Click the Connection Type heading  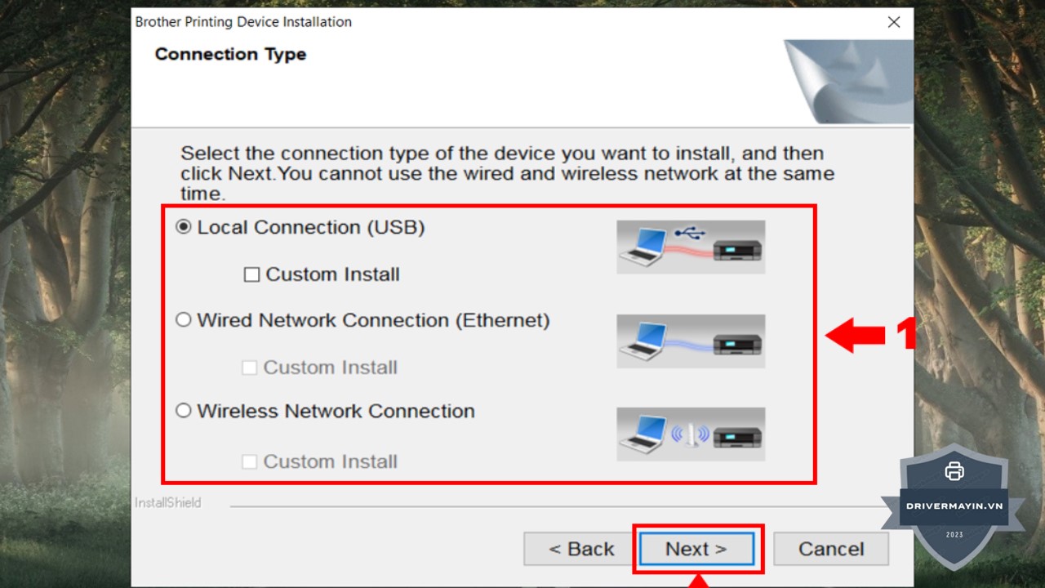pos(230,55)
